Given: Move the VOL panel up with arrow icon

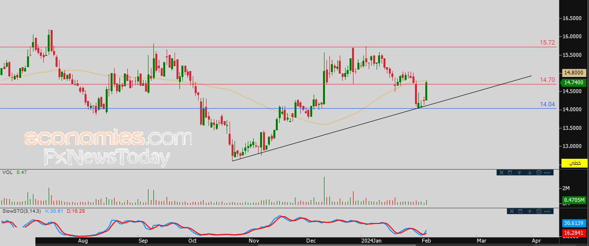Looking at the screenshot, I should (x=520, y=172).
